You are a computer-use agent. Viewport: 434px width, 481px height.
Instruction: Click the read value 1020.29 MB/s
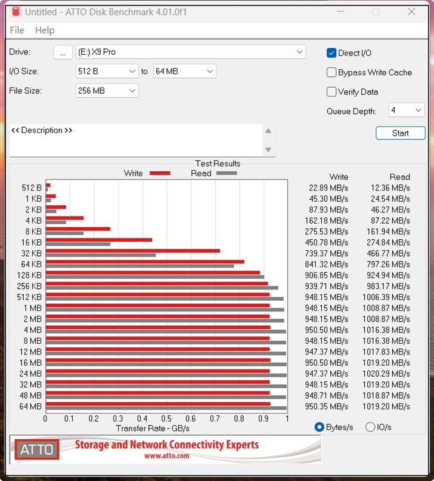point(386,374)
